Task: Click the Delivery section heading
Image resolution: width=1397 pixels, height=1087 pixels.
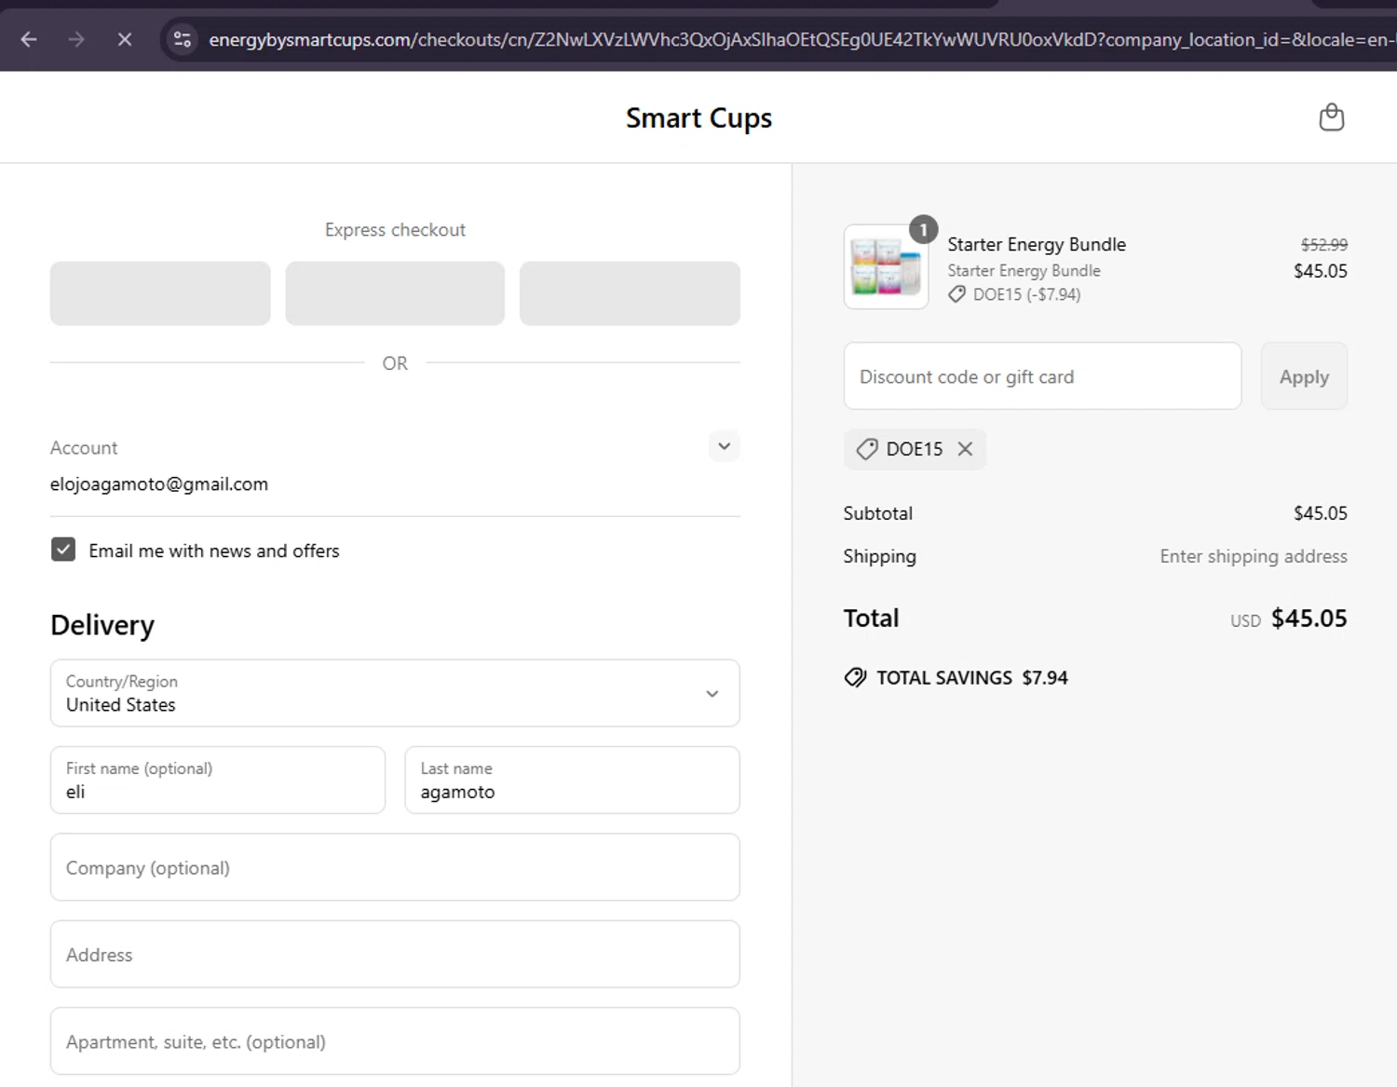Action: 102,625
